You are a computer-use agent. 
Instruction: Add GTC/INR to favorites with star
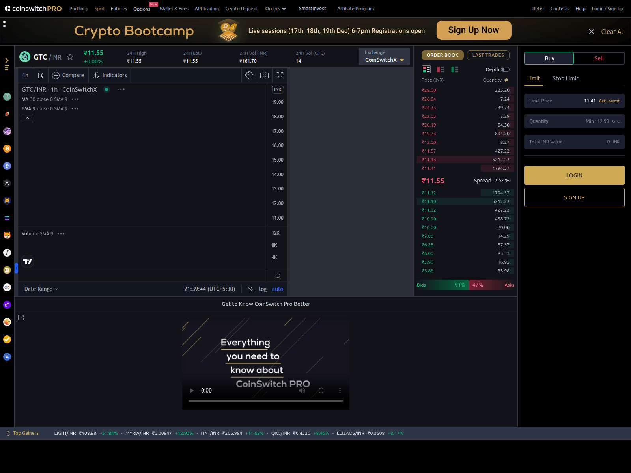tap(70, 57)
